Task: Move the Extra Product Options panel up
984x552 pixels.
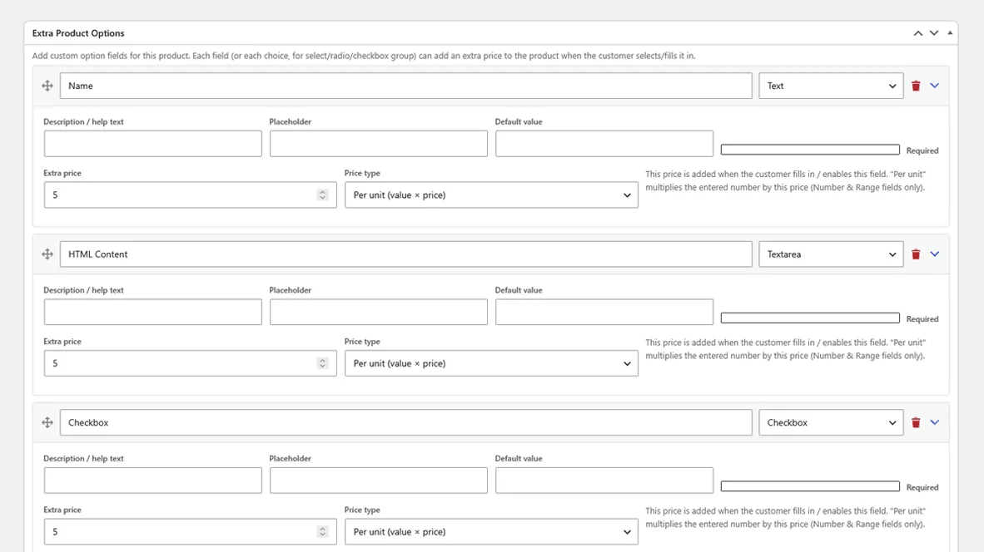Action: [918, 33]
